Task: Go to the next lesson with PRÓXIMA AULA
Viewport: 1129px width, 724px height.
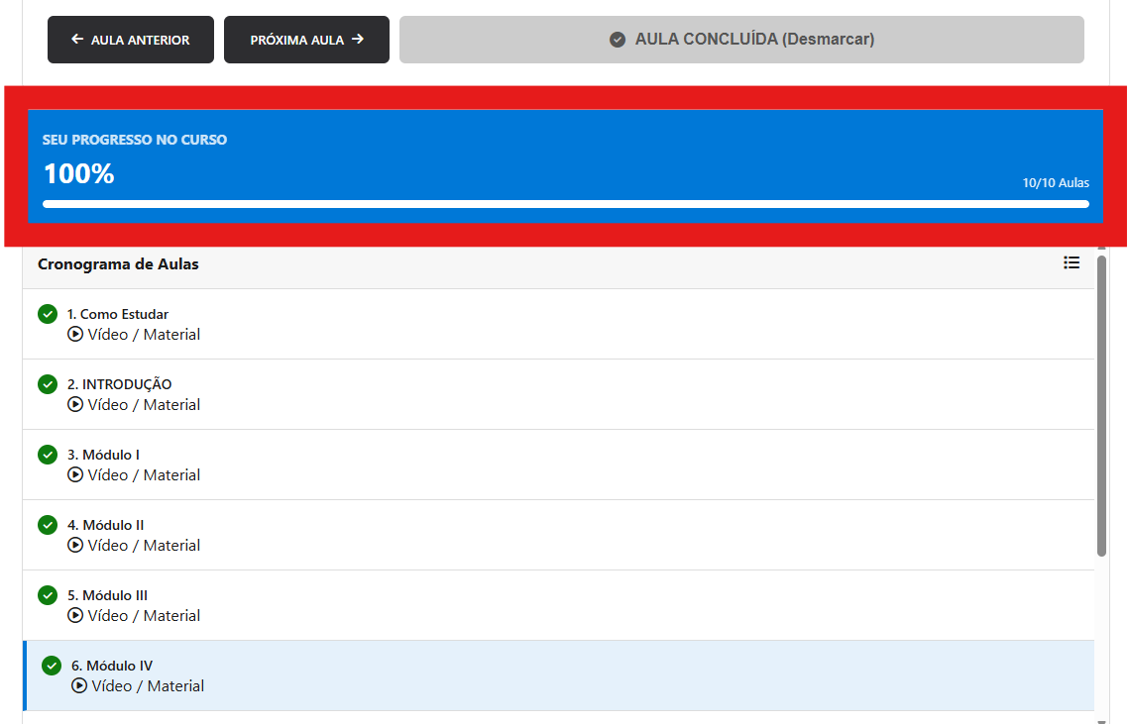Action: coord(306,40)
